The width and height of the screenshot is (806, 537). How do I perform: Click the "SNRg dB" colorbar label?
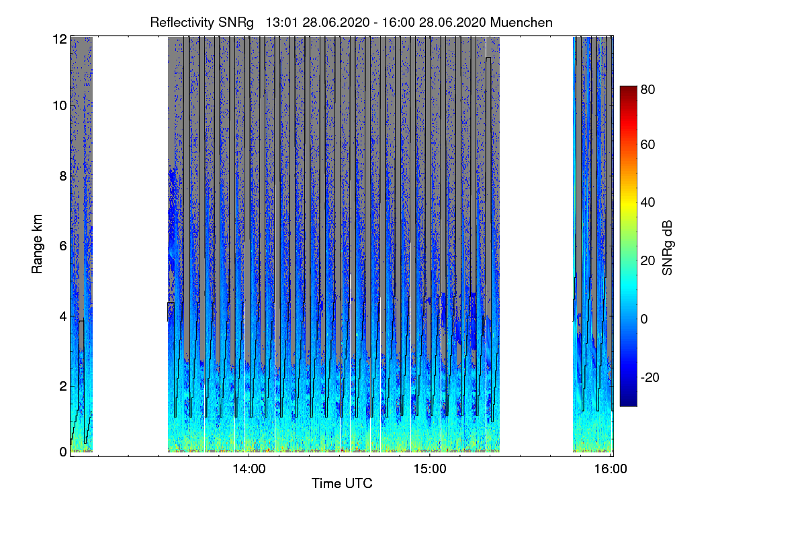(668, 246)
